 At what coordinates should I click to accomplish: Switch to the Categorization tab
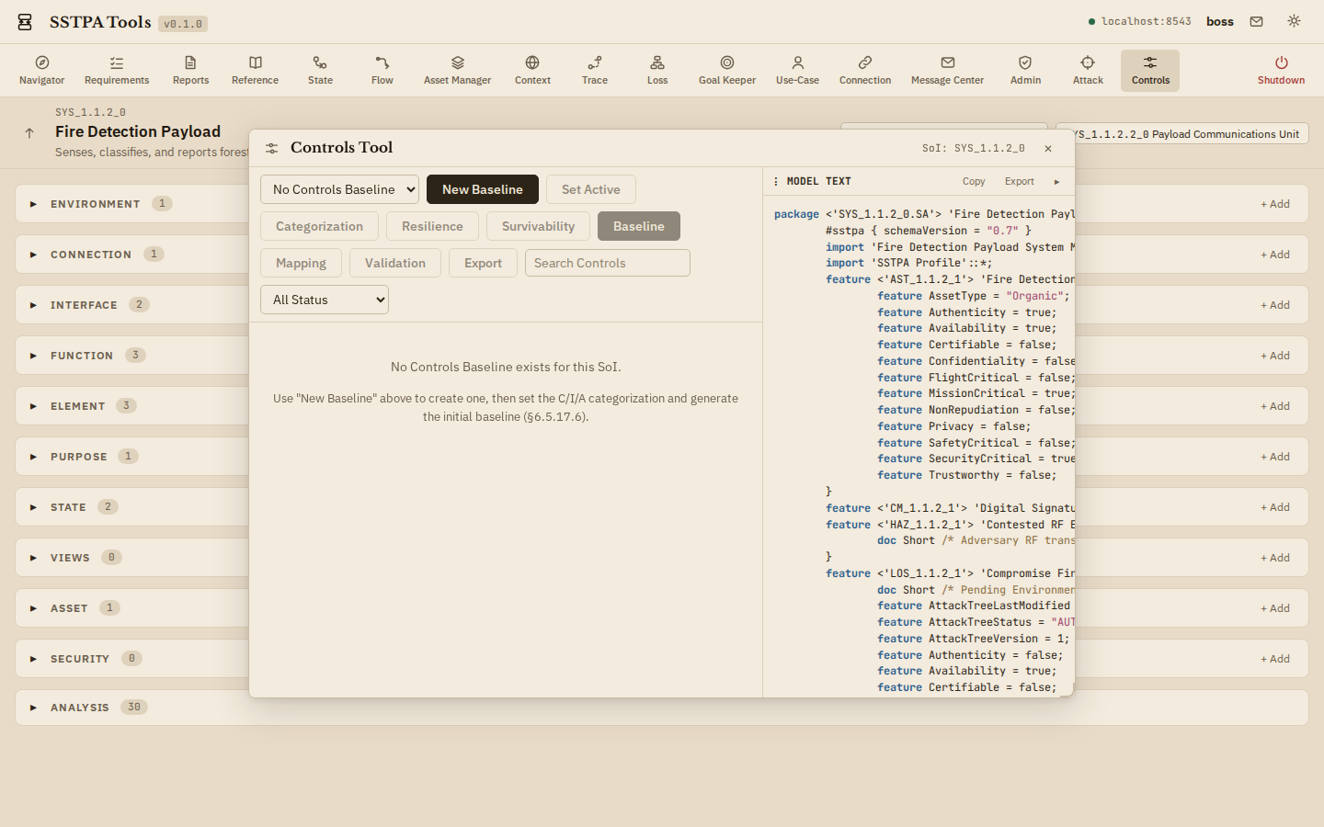[x=319, y=226]
